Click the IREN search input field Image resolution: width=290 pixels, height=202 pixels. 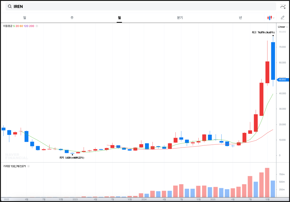click(141, 7)
